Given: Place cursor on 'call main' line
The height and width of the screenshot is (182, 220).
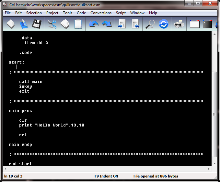Looking at the screenshot, I should [x=31, y=82].
